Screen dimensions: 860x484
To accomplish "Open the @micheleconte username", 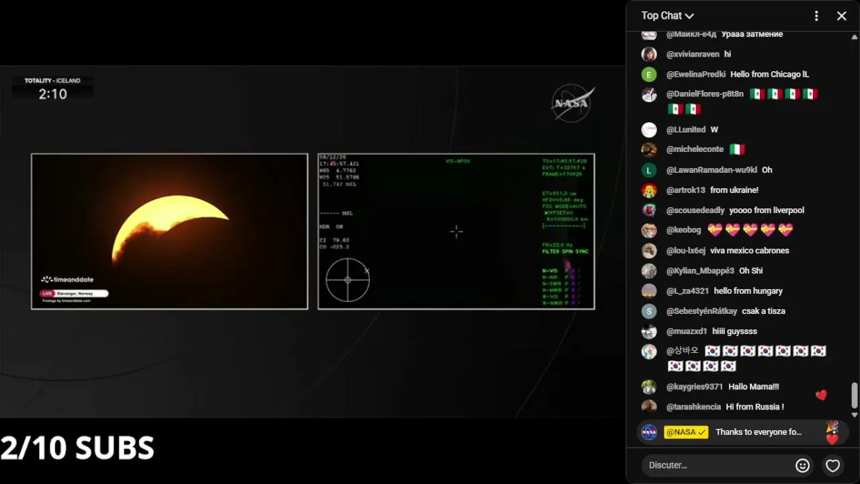I will click(x=695, y=150).
